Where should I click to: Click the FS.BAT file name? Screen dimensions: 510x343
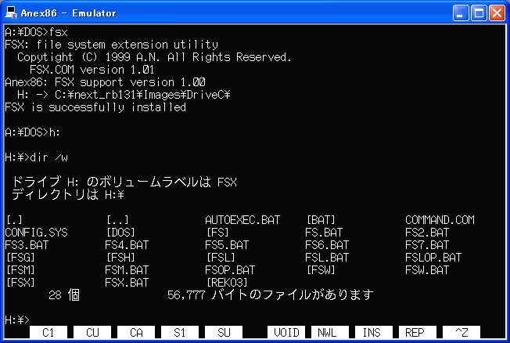(324, 233)
